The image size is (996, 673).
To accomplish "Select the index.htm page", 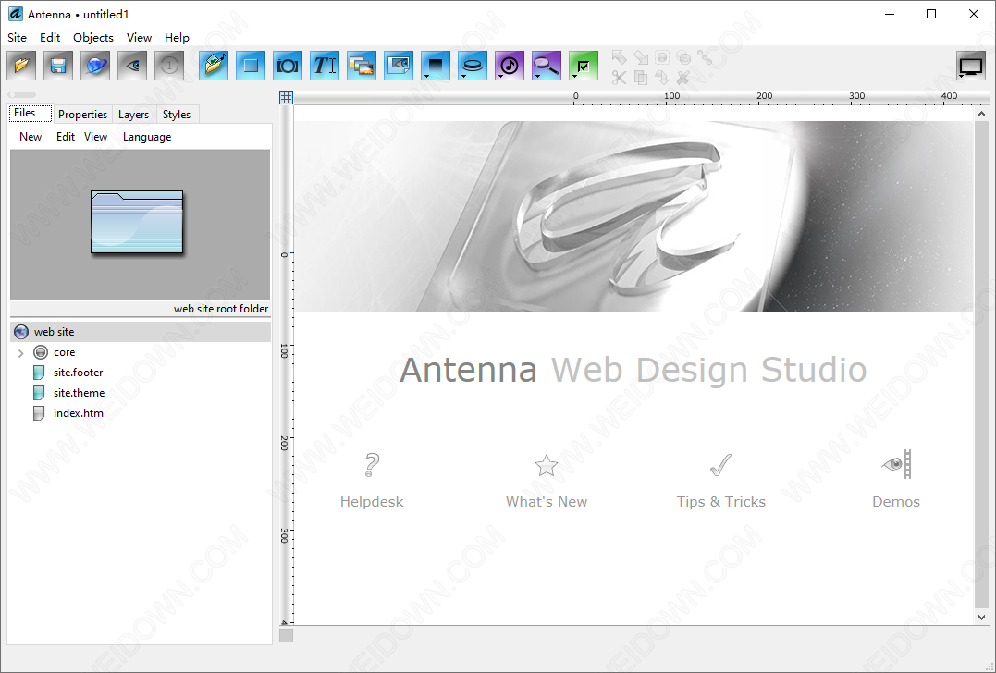I will pyautogui.click(x=78, y=412).
